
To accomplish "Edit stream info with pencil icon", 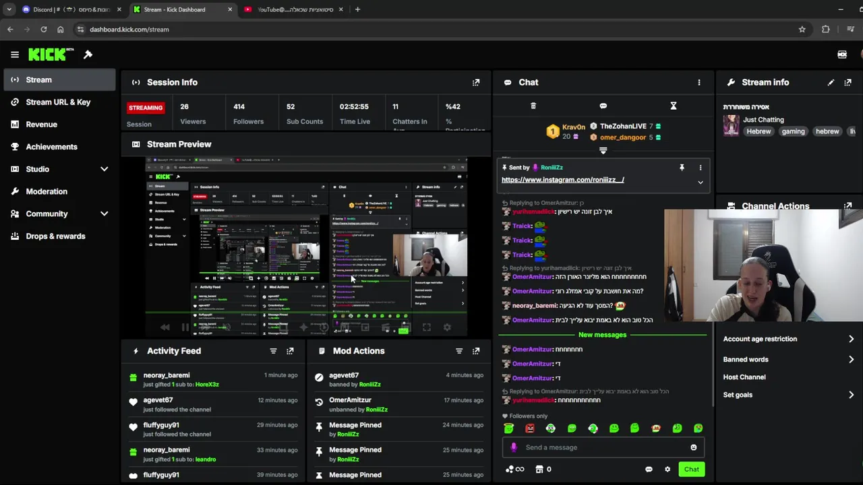I will [831, 82].
